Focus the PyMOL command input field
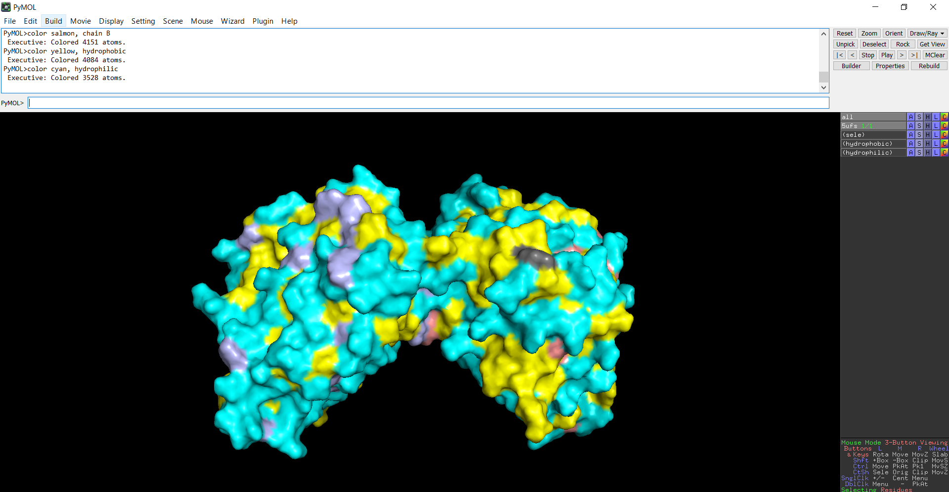The width and height of the screenshot is (949, 492). 428,103
